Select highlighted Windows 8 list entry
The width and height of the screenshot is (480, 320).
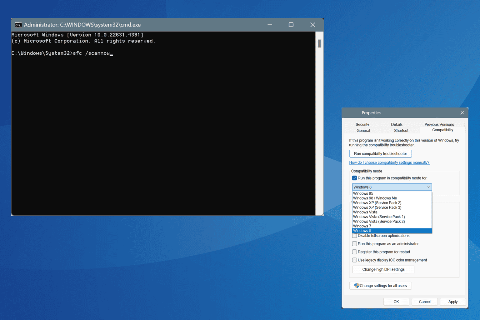click(x=392, y=231)
